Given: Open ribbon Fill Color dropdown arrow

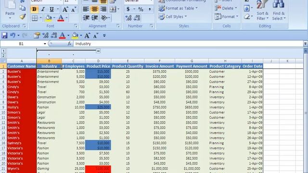Looking at the screenshot, I should coord(54,18).
